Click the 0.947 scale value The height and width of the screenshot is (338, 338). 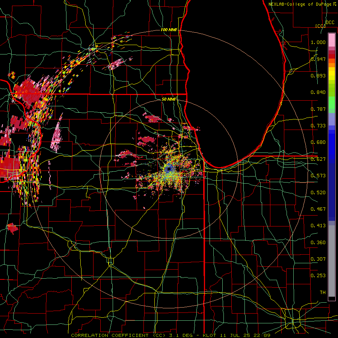point(318,59)
